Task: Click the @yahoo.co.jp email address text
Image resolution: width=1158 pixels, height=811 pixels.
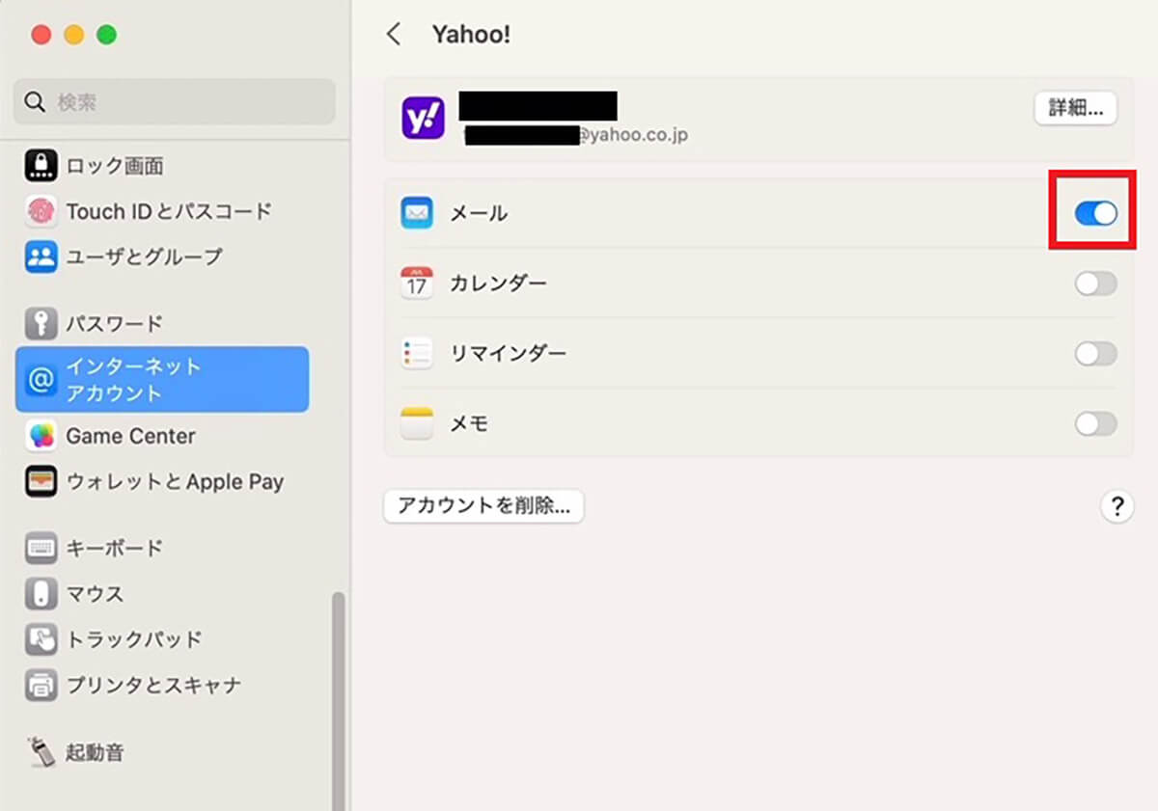Action: 633,135
